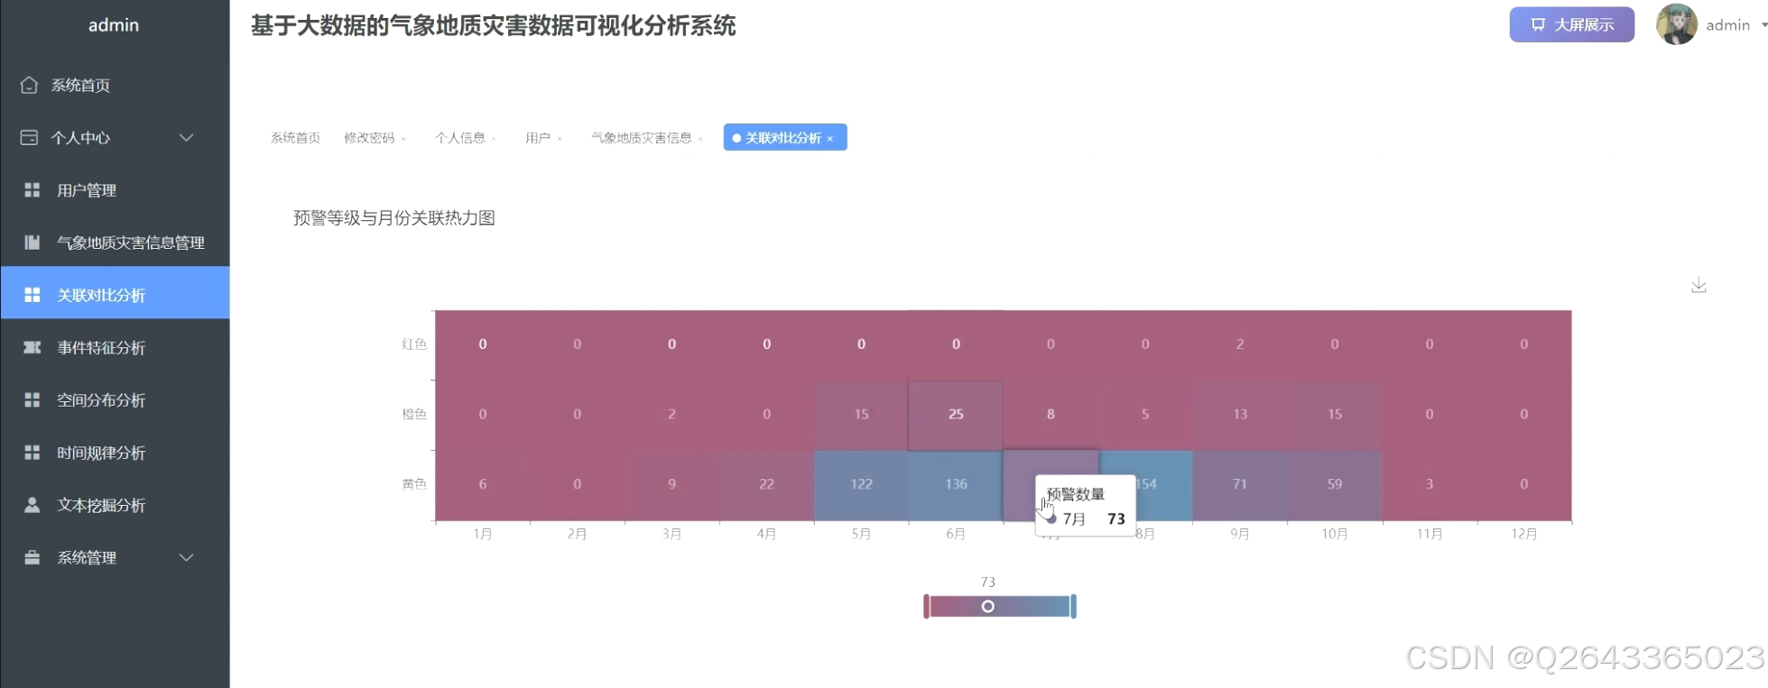Screen dimensions: 1768x688
Task: Click the 时间规律分析 sidebar icon
Action: pos(32,452)
